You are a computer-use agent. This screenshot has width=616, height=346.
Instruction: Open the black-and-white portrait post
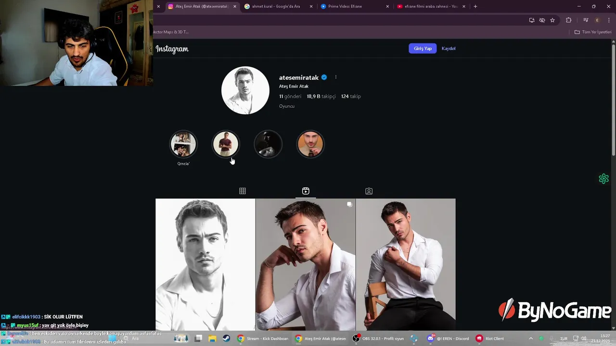(x=205, y=264)
